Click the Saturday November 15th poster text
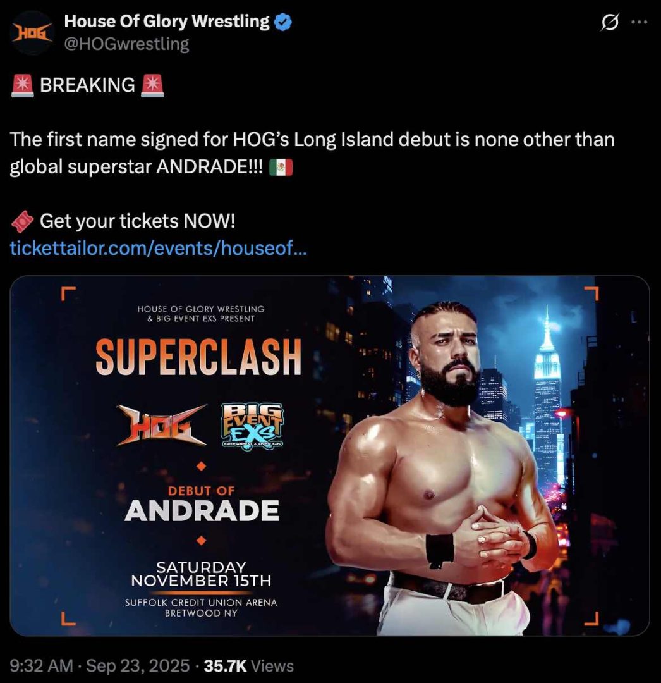This screenshot has height=683, width=661. pos(200,574)
